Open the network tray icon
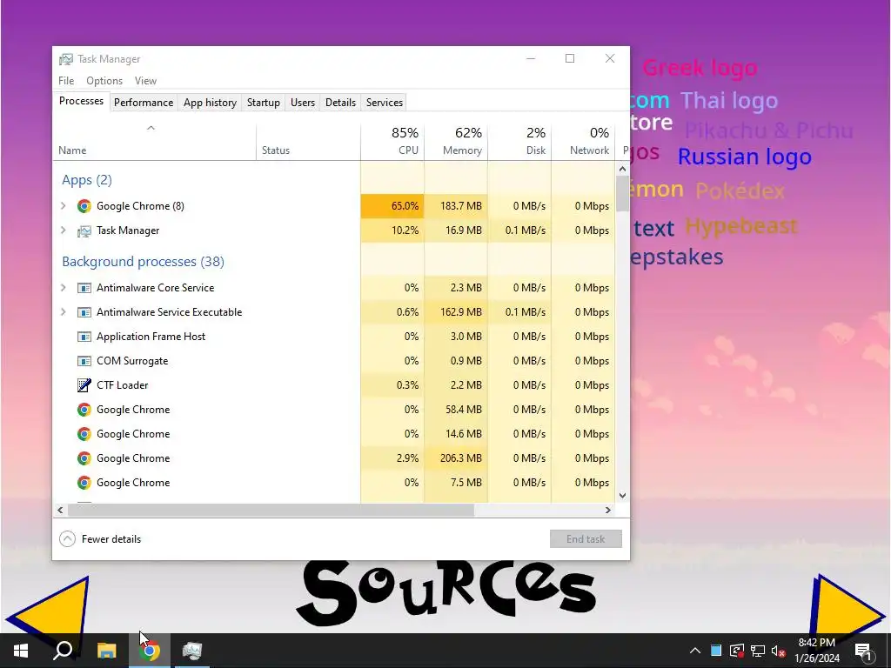Image resolution: width=891 pixels, height=668 pixels. (x=758, y=651)
